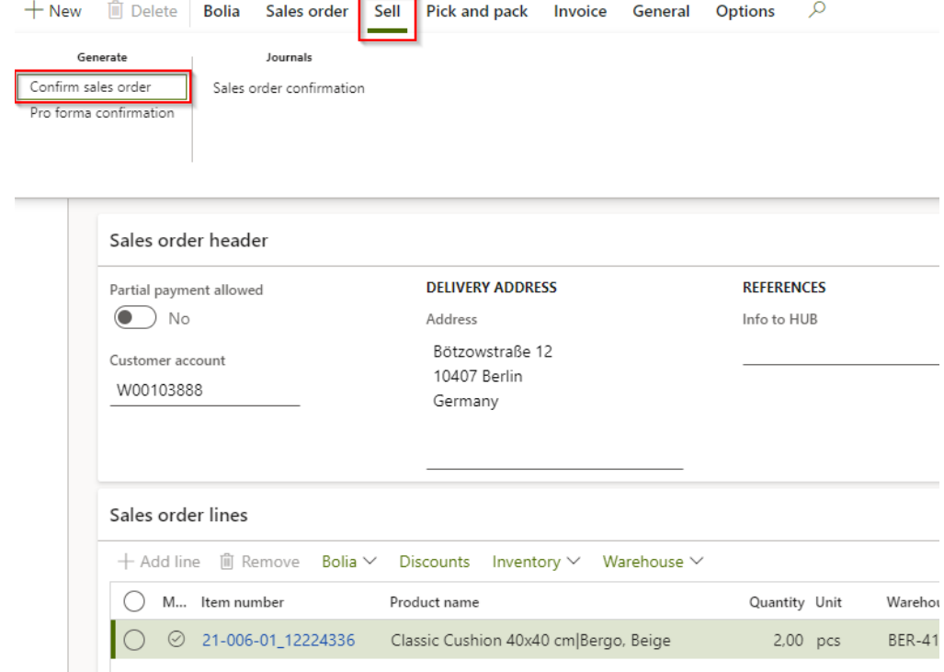
Task: Click the Discounts button in order lines
Action: [x=434, y=562]
